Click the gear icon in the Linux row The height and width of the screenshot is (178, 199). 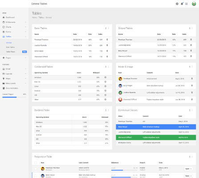coord(106,86)
